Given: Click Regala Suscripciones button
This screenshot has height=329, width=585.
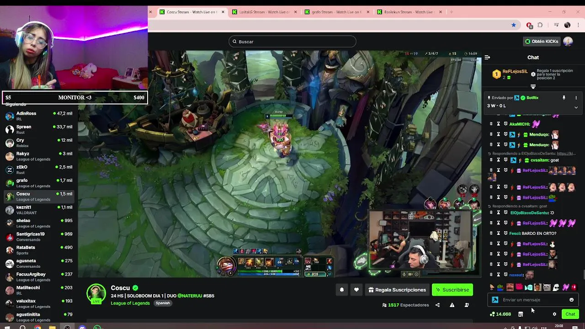Looking at the screenshot, I should pos(397,290).
